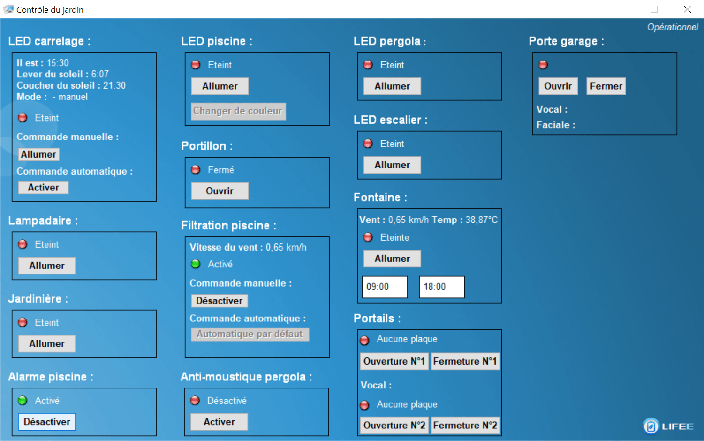This screenshot has width=704, height=441.
Task: Click Ouverture N°1 for the portails
Action: pyautogui.click(x=394, y=361)
